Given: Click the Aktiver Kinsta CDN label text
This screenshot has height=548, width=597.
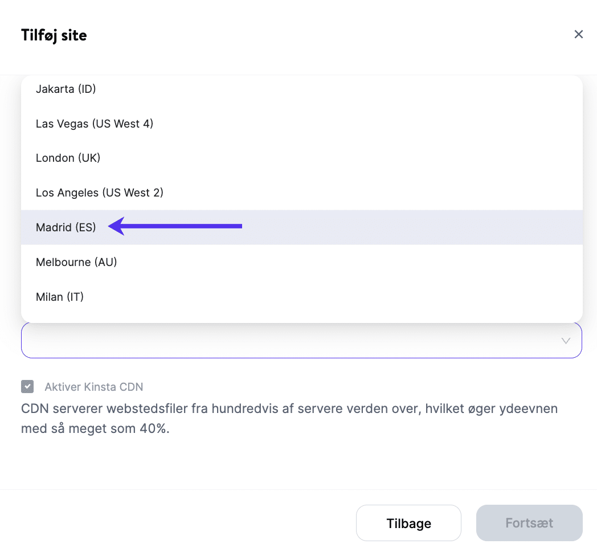Looking at the screenshot, I should pyautogui.click(x=94, y=387).
